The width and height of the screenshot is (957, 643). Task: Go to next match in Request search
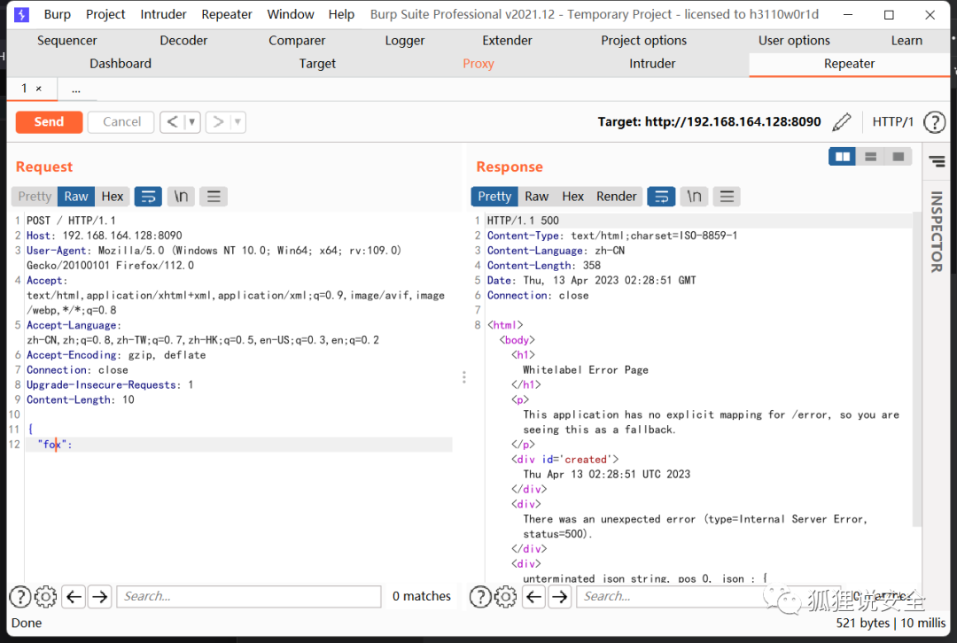[x=100, y=596]
